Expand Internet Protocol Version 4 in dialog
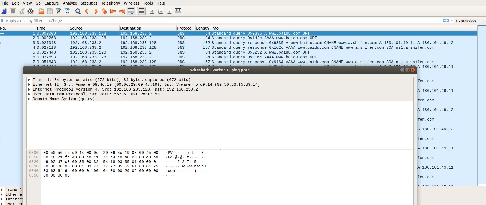 point(29,89)
